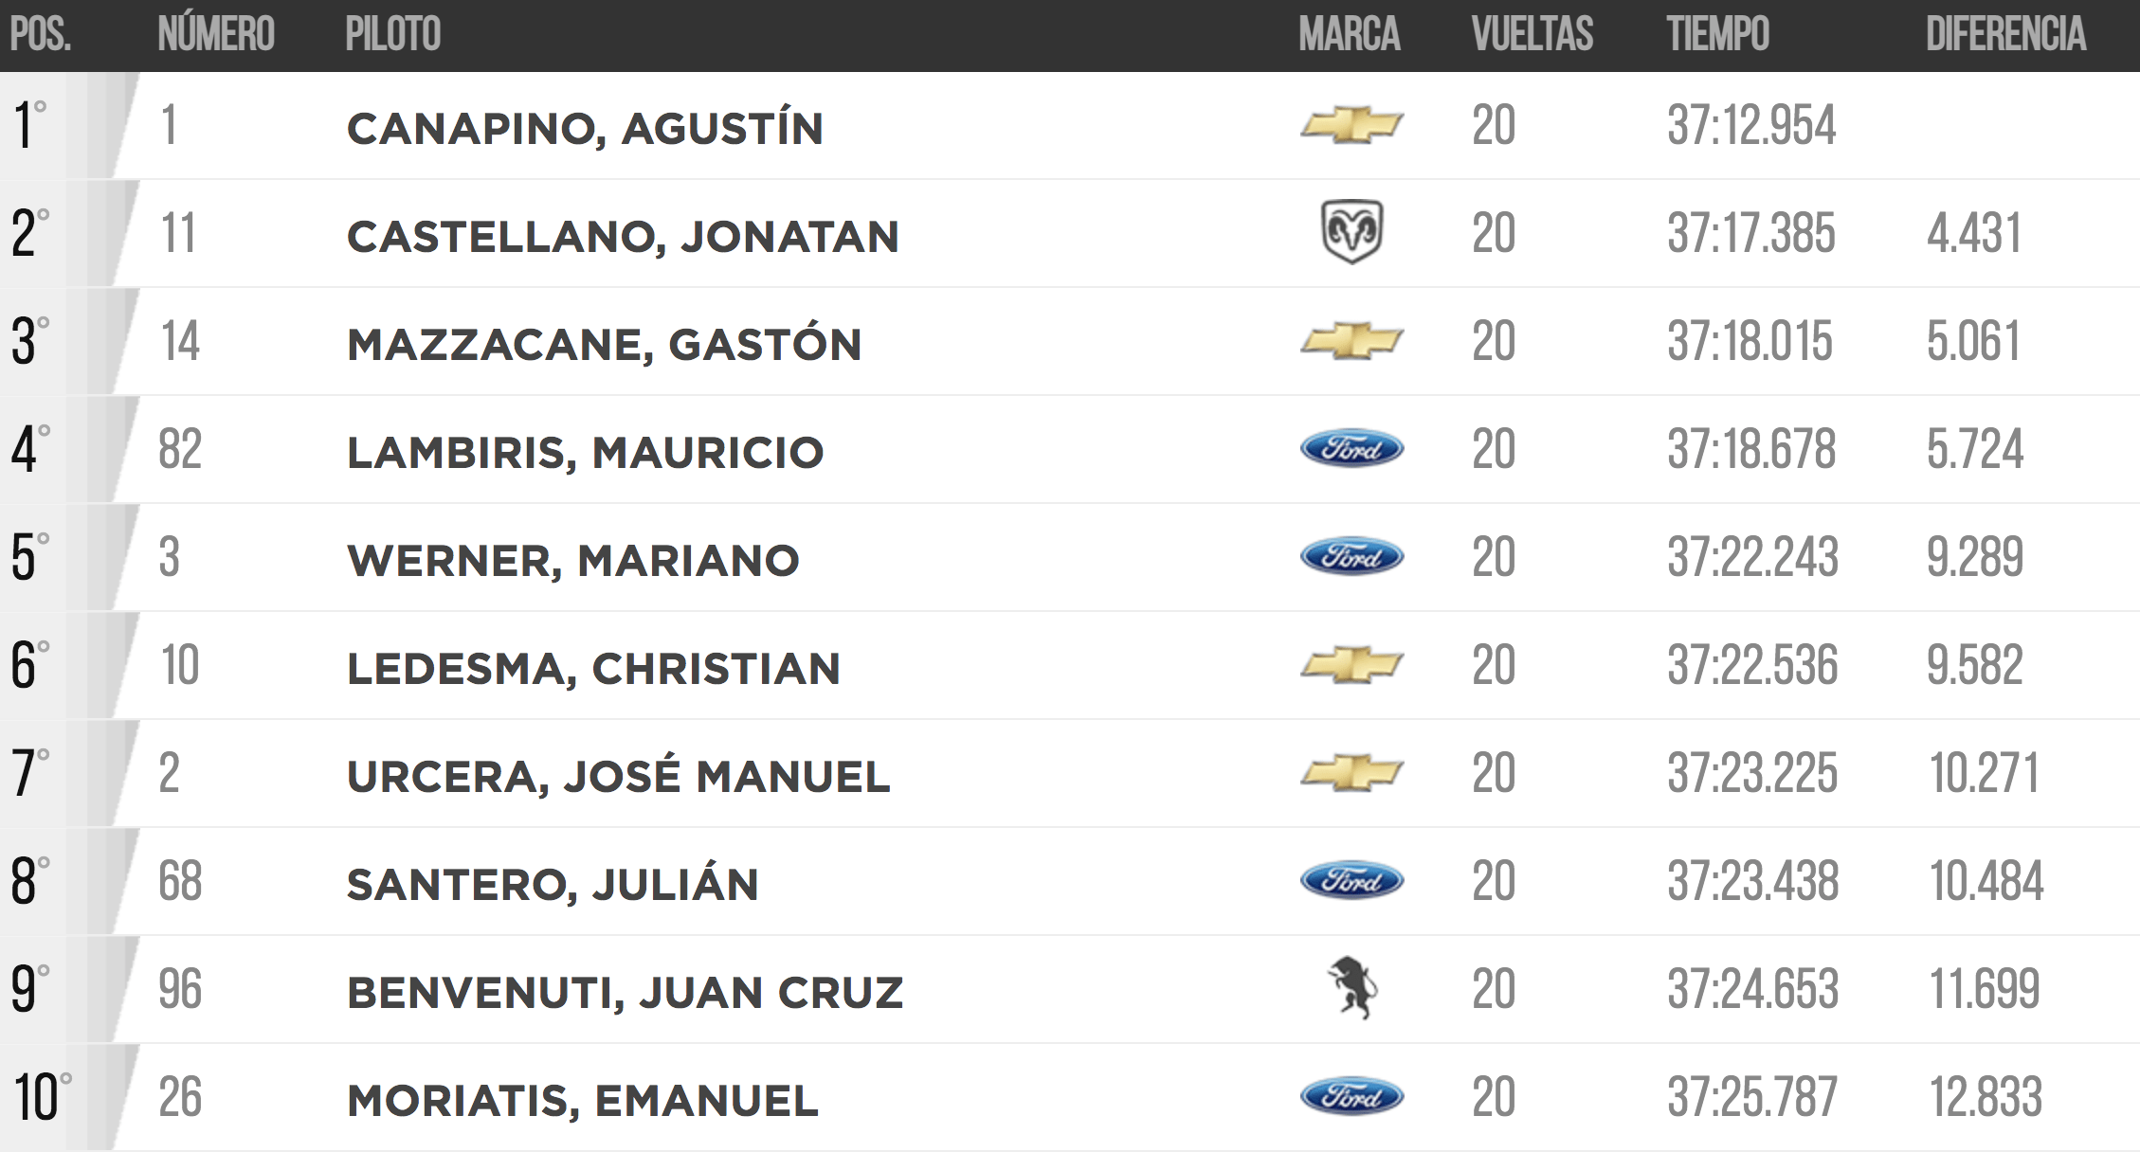
Task: Click Chevrolet logo beside Ledesma
Action: pyautogui.click(x=1351, y=665)
